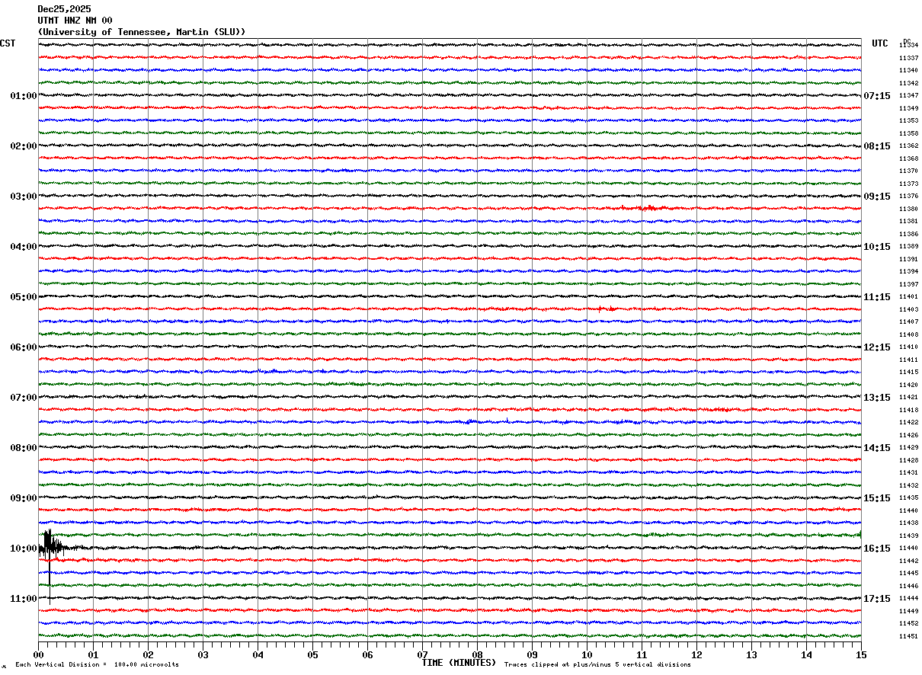Select the station code UTMT HNZ NM 00
922x675 pixels.
click(75, 21)
